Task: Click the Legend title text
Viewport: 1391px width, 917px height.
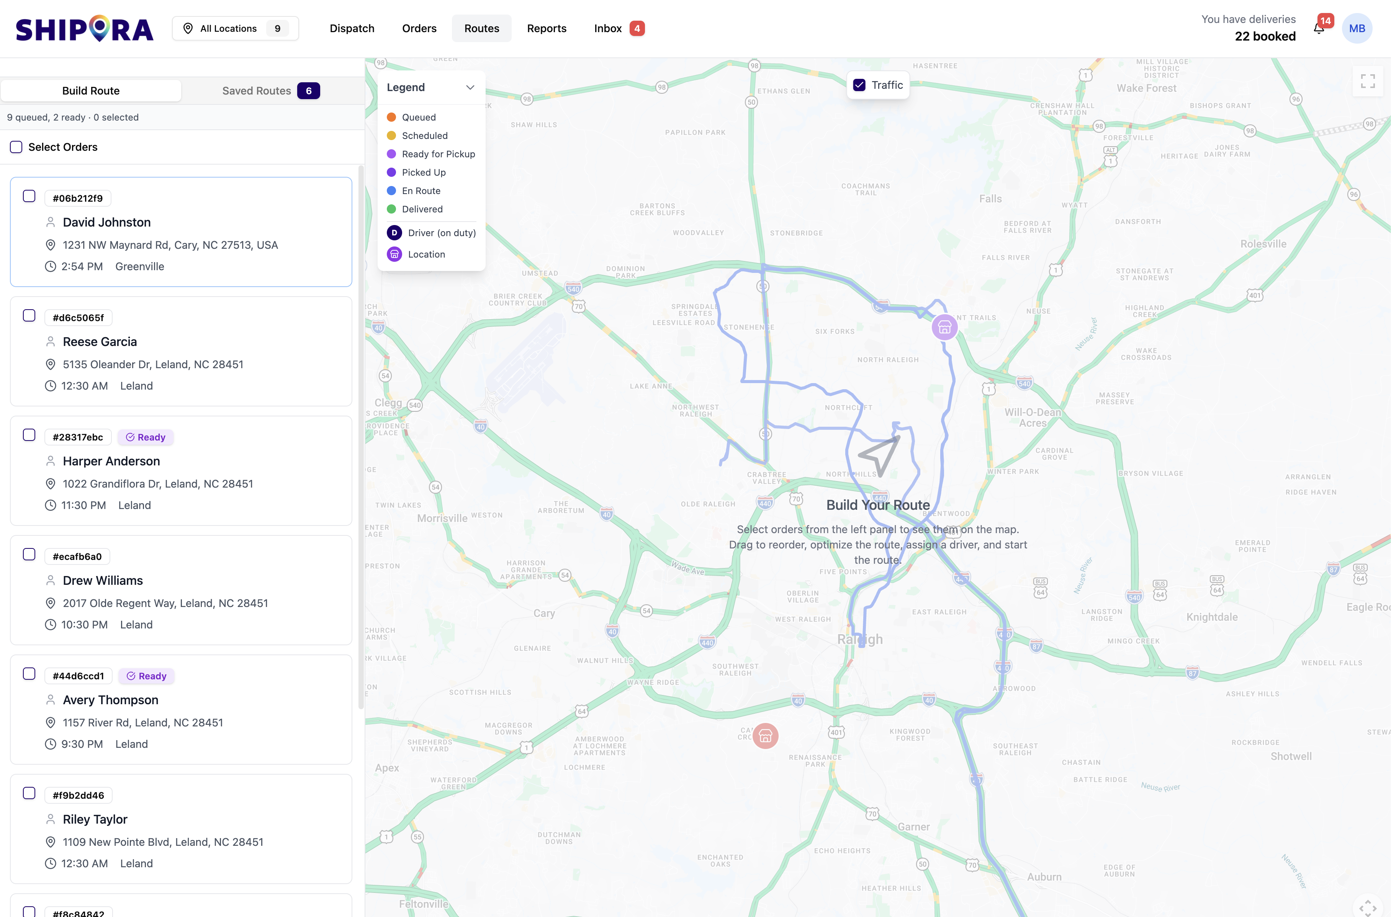Action: pos(406,88)
